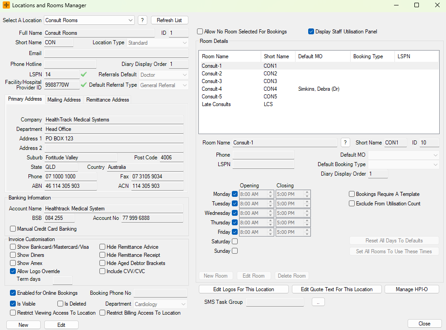Screen dimensions: 446x330
Task: Tick the Saturday opening hours checkbox
Action: point(235,242)
